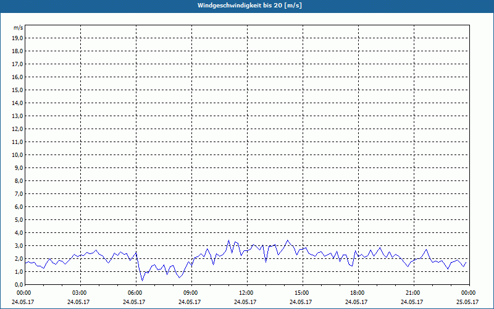Select the 19,0 y-axis label
Screen dimensions: 494x309
[x=18, y=38]
